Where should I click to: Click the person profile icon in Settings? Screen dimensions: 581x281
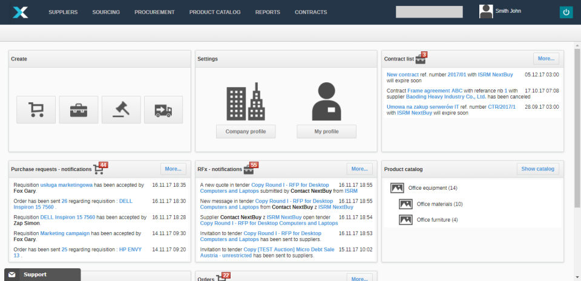(326, 102)
